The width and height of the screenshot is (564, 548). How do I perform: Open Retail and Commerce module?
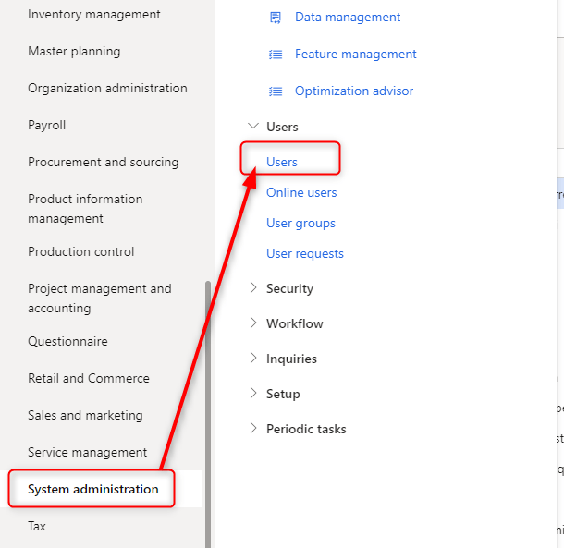(x=89, y=378)
